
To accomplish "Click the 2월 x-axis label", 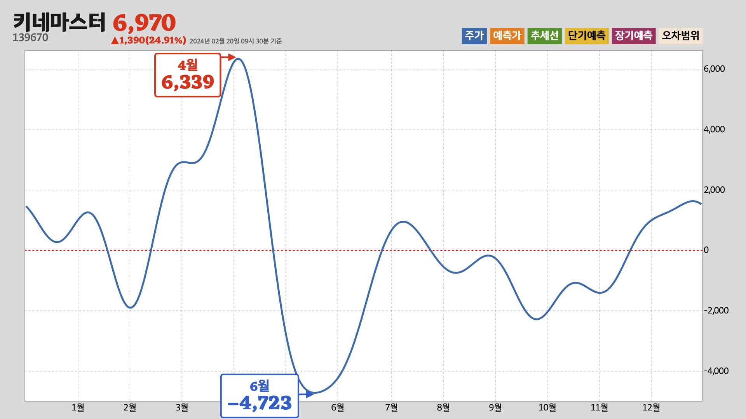I will tap(130, 407).
